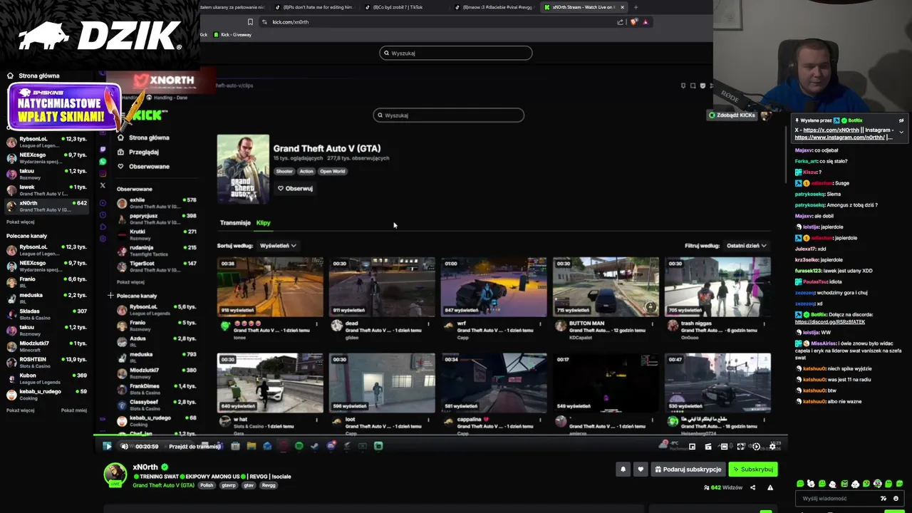Viewport: 912px width, 513px height.
Task: Open Strona główna in the outer Kick sidebar
Action: 33,76
